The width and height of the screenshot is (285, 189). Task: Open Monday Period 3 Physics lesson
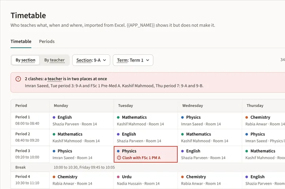[82, 154]
